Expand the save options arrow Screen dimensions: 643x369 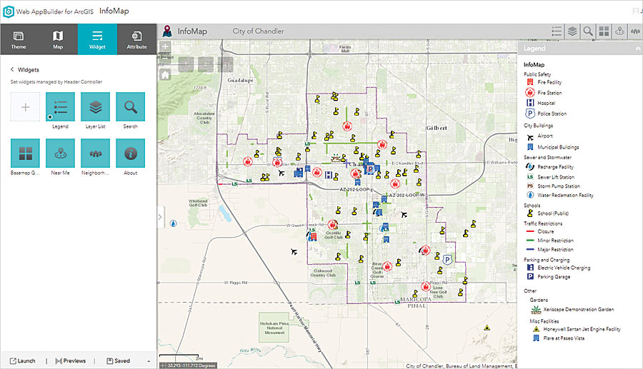[149, 361]
